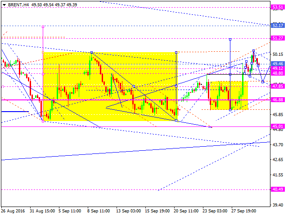Select the 48.80 magenta level label

[x=278, y=73]
